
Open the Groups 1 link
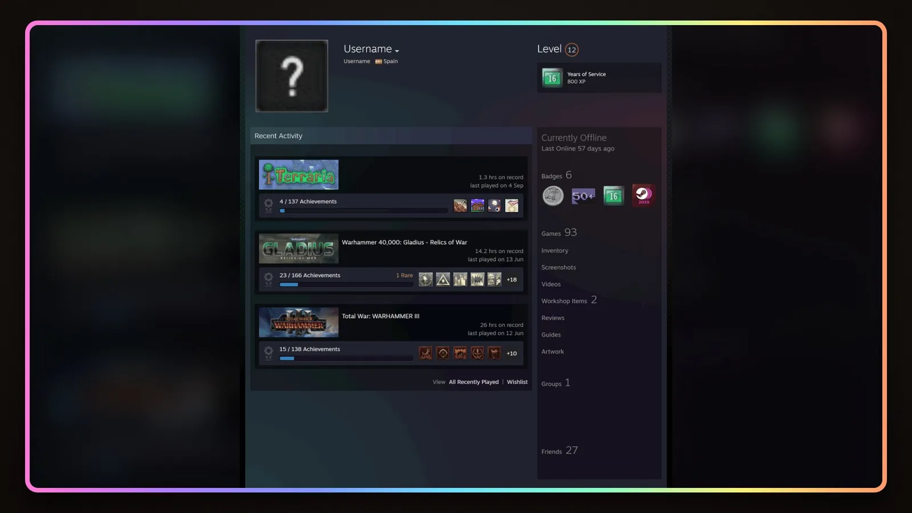[x=556, y=383]
